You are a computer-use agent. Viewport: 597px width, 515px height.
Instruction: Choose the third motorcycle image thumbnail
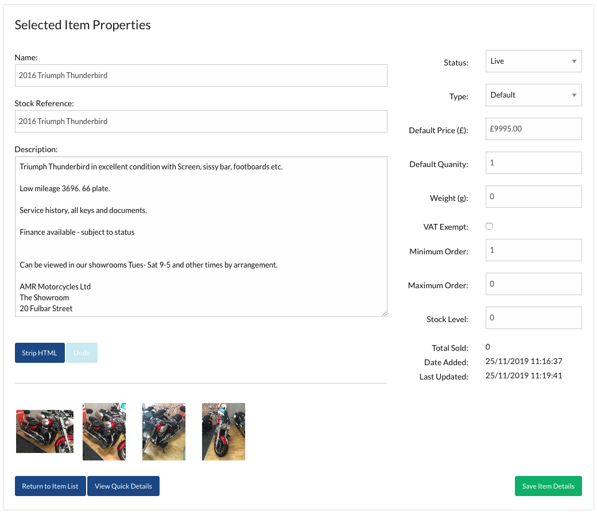pos(164,431)
